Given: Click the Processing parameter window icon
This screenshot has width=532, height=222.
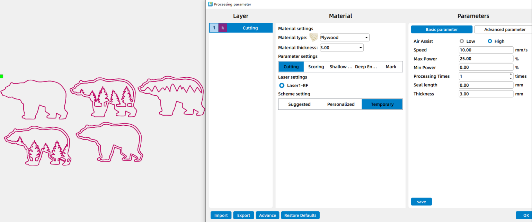Looking at the screenshot, I should pyautogui.click(x=210, y=4).
